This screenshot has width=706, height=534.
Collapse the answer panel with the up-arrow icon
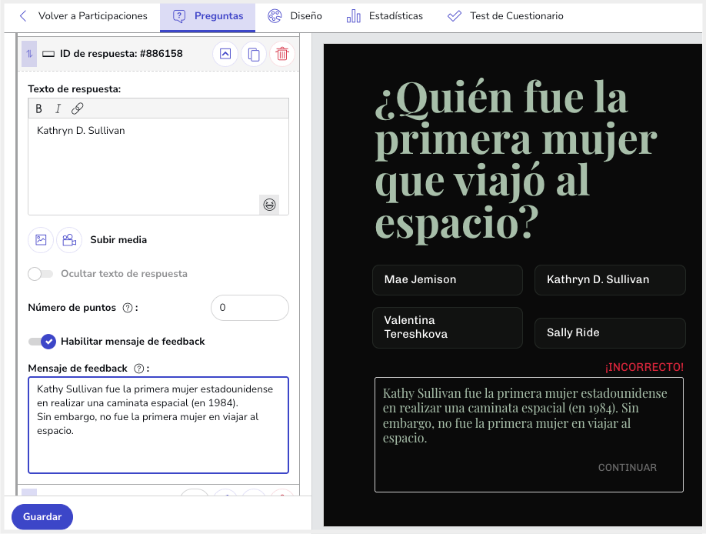click(225, 54)
